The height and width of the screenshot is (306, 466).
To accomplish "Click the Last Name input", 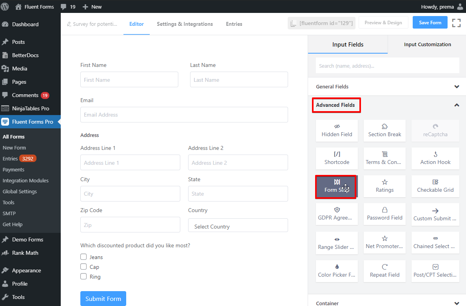I will (239, 79).
